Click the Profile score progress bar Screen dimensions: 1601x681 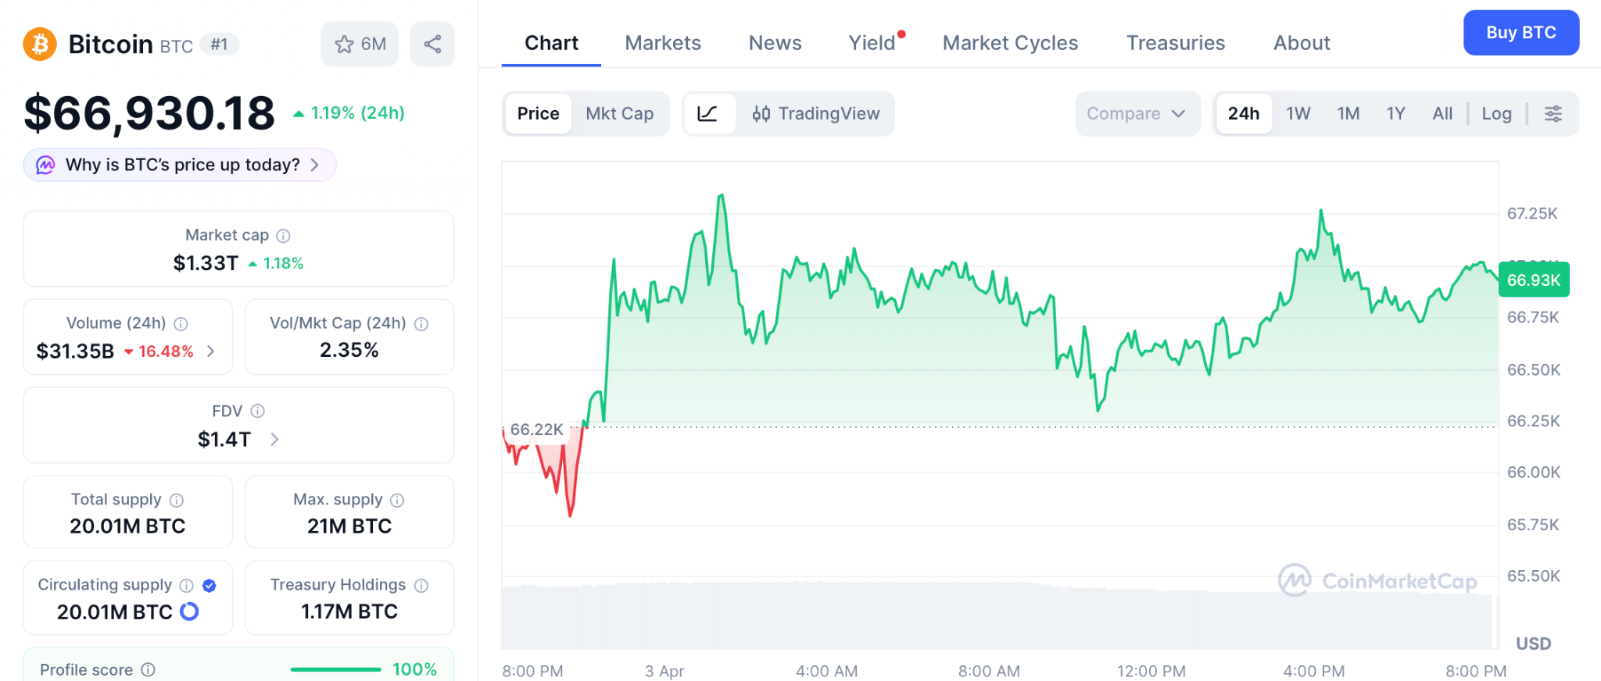coord(335,669)
